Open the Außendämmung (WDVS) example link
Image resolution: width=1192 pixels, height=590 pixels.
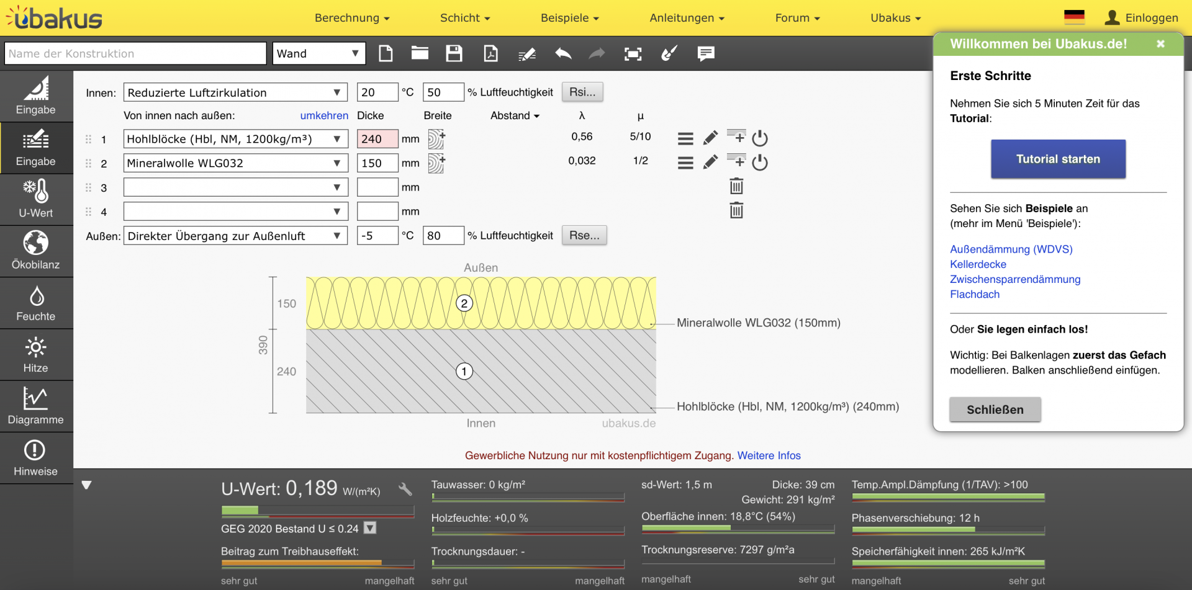tap(1011, 249)
